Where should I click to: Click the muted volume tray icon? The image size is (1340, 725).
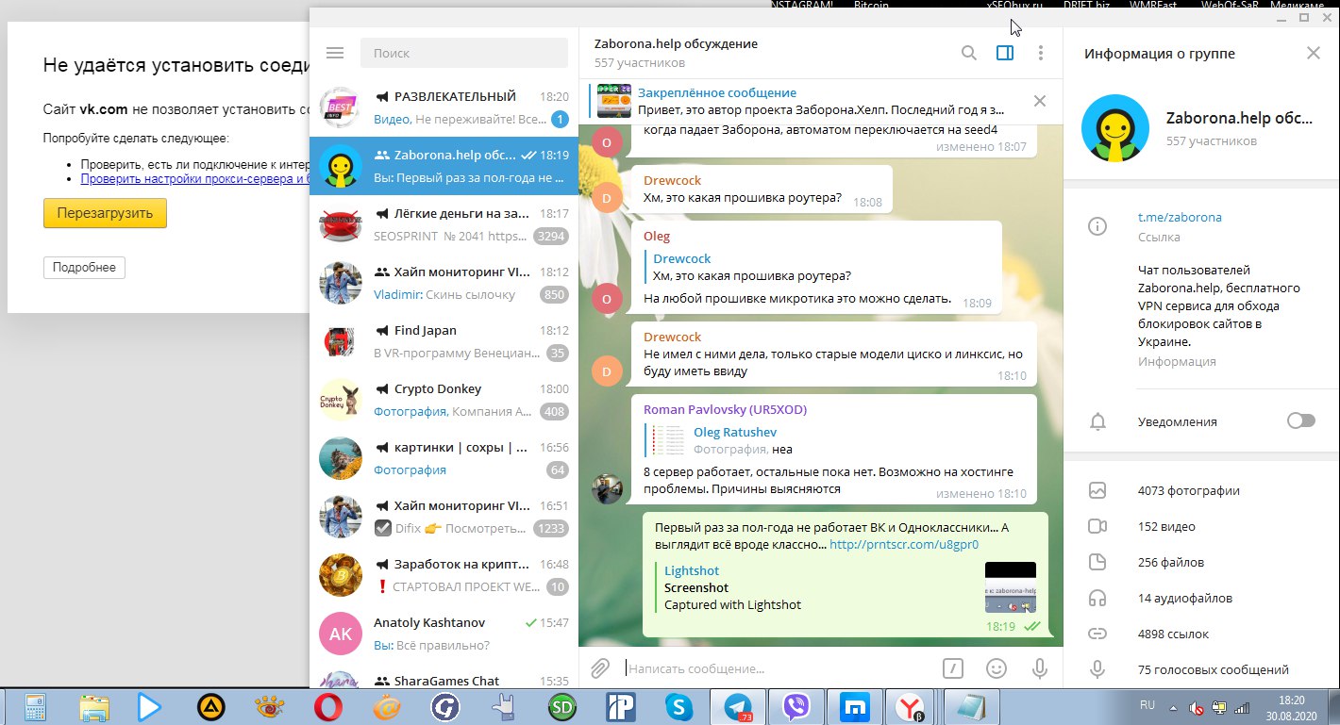click(x=1196, y=707)
